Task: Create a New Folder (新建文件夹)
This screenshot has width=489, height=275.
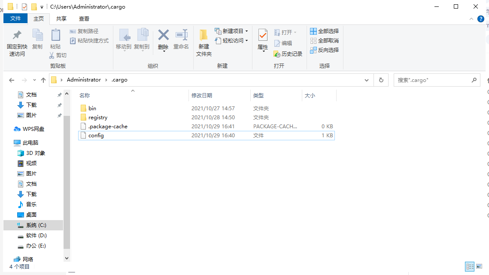Action: click(x=204, y=43)
